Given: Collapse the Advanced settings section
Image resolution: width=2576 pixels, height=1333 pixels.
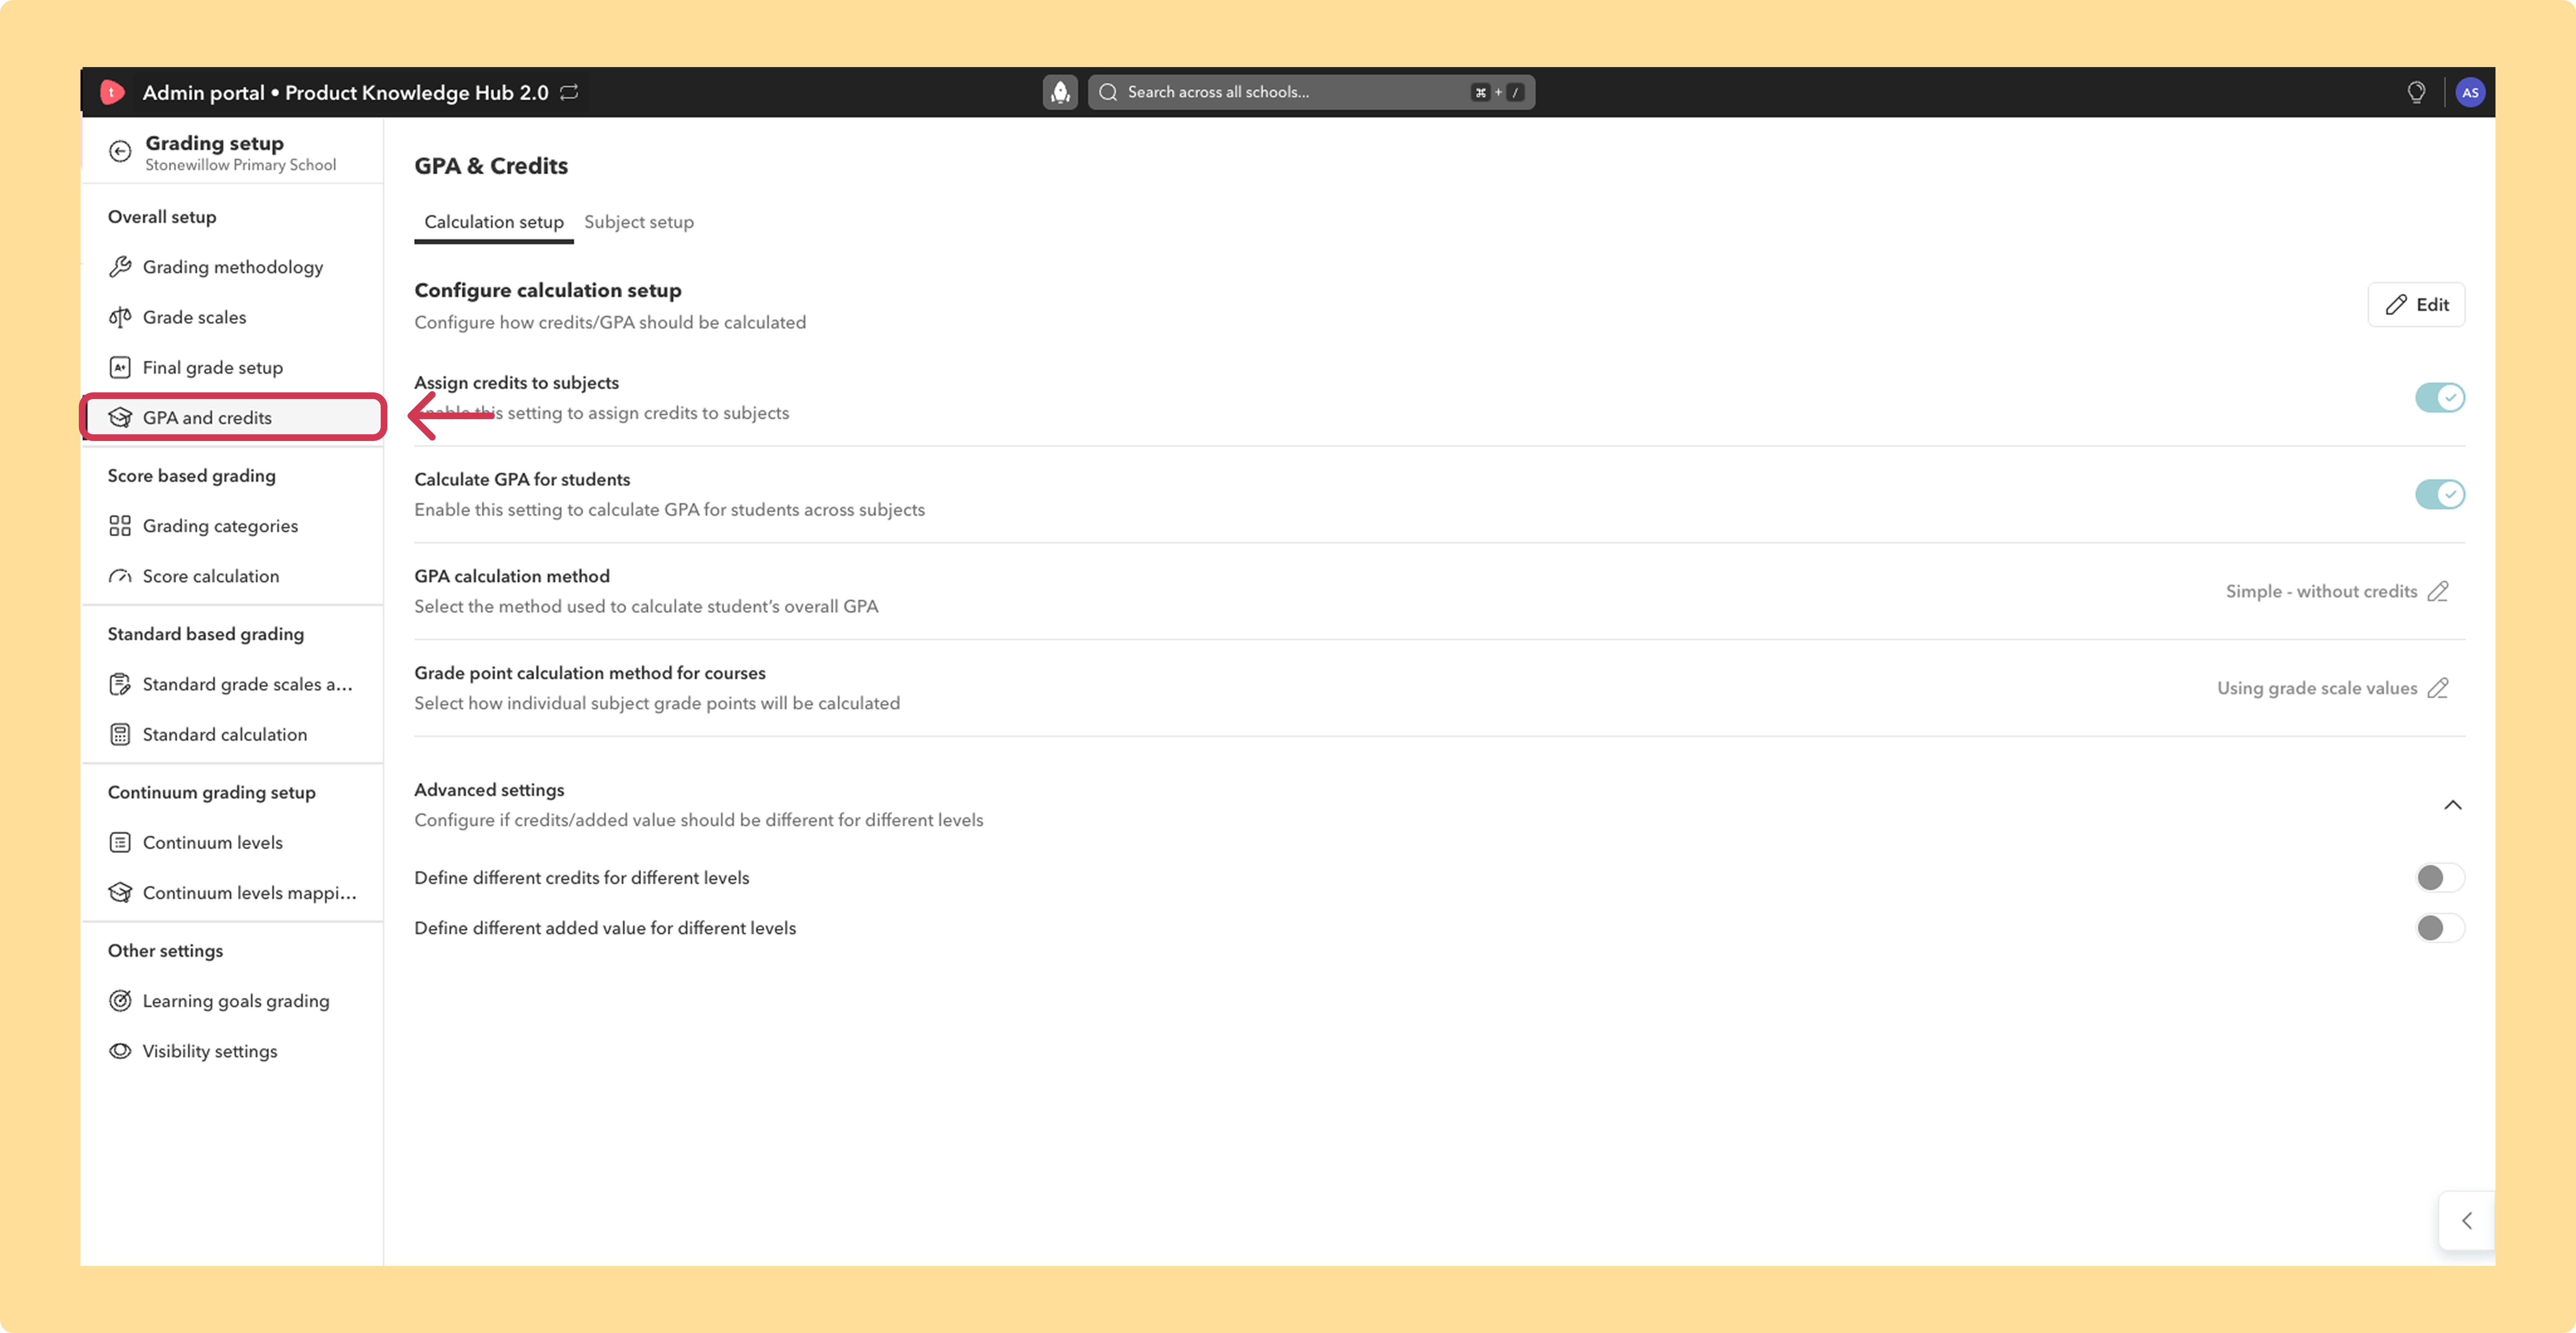Looking at the screenshot, I should click(x=2453, y=805).
